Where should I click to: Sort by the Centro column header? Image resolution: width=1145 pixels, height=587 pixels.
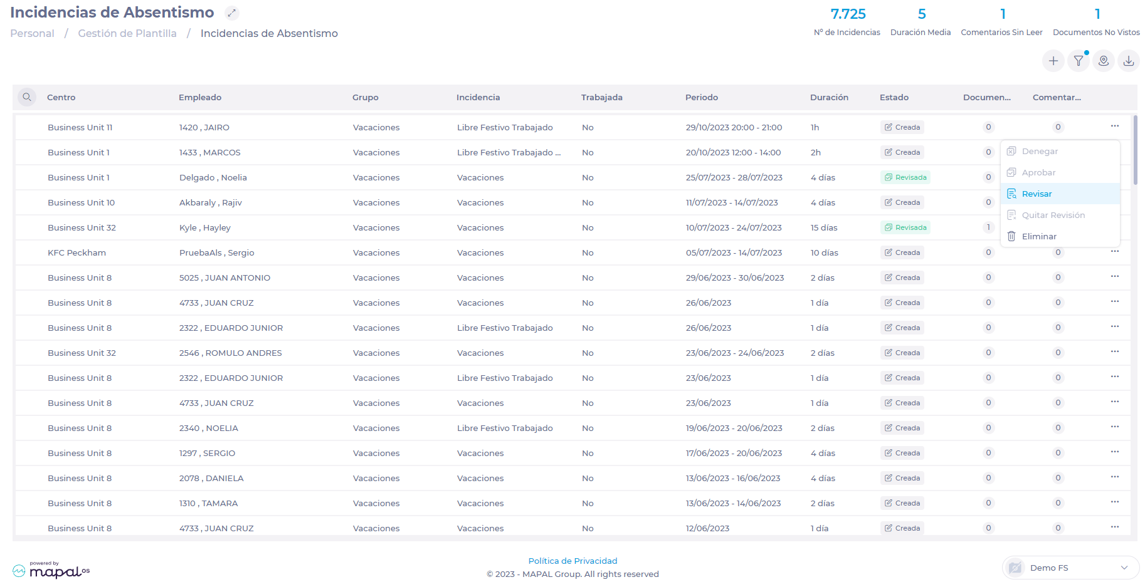click(x=61, y=97)
